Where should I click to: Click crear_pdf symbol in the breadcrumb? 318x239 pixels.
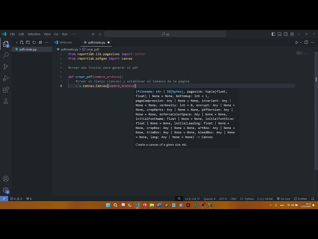(93, 49)
